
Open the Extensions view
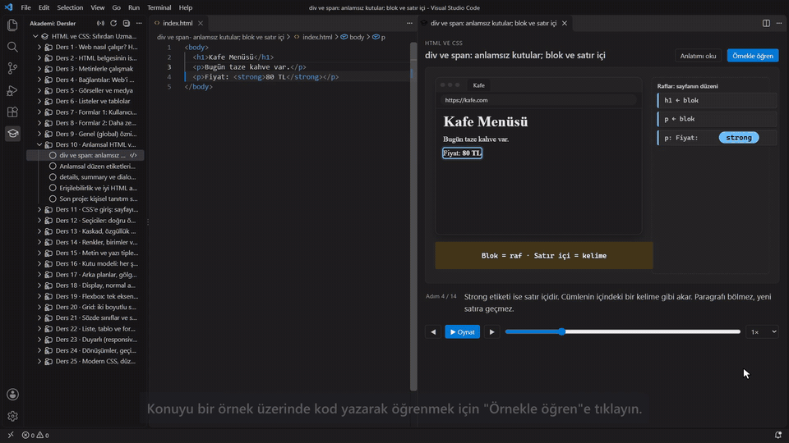pos(12,112)
